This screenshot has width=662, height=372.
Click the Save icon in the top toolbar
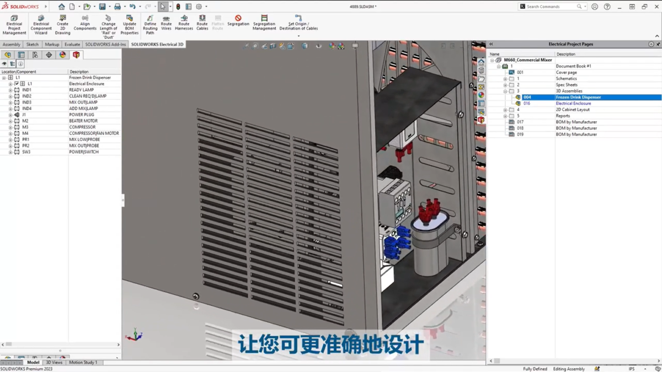pos(102,7)
